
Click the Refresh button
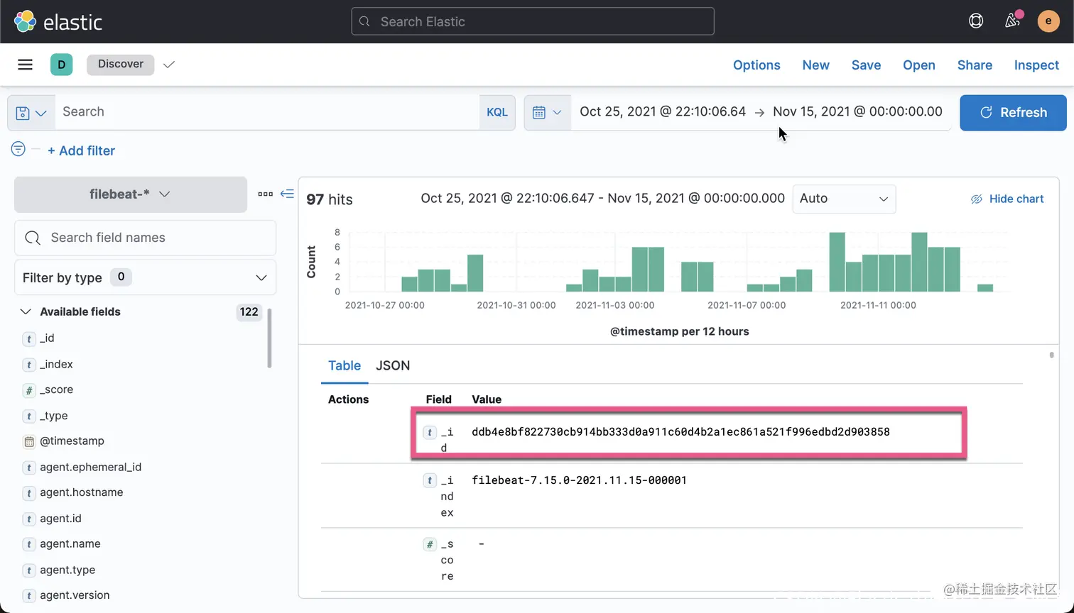pos(1013,112)
